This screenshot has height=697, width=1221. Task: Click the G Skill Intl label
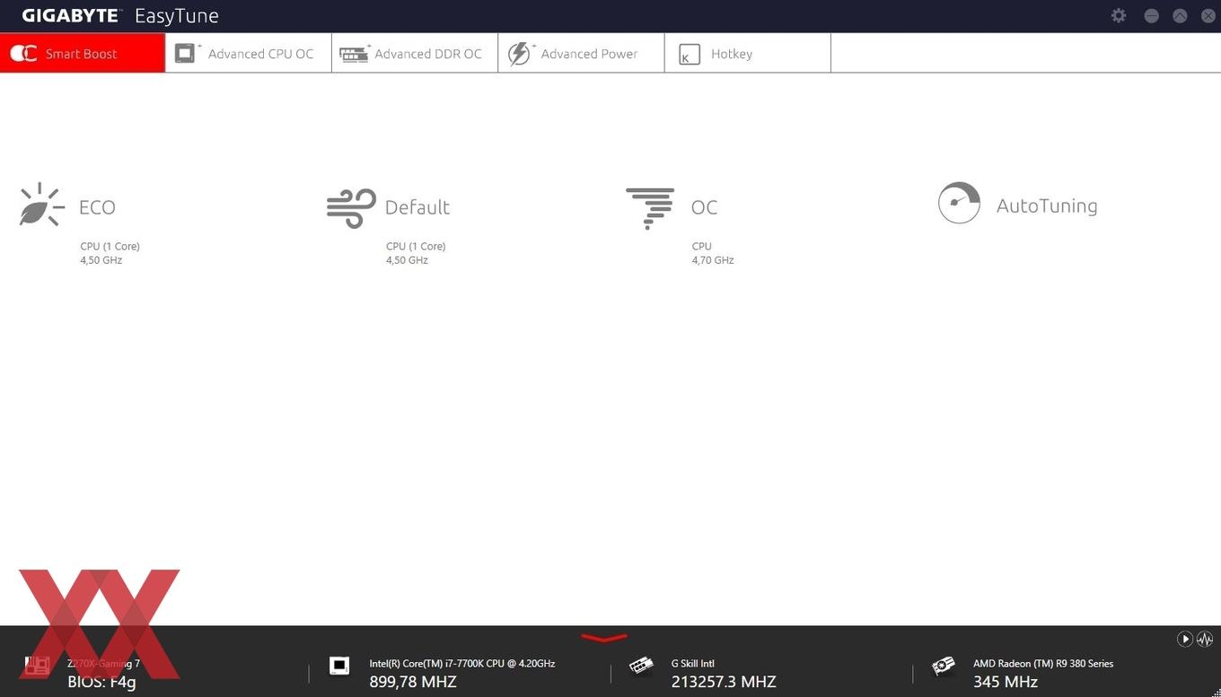pos(693,664)
